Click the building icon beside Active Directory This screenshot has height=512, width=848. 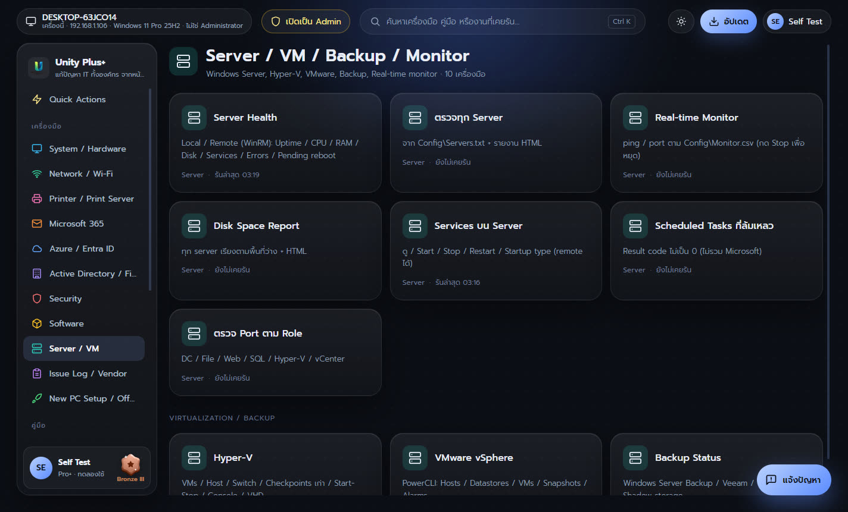[x=37, y=274]
